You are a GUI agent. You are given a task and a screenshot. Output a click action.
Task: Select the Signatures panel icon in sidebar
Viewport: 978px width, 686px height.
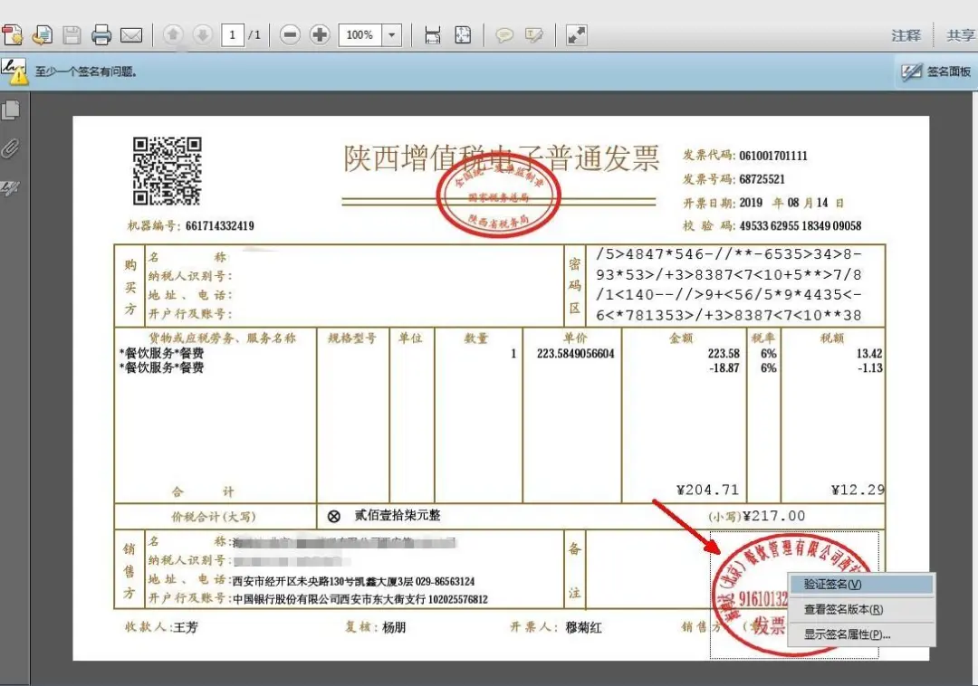tap(11, 188)
